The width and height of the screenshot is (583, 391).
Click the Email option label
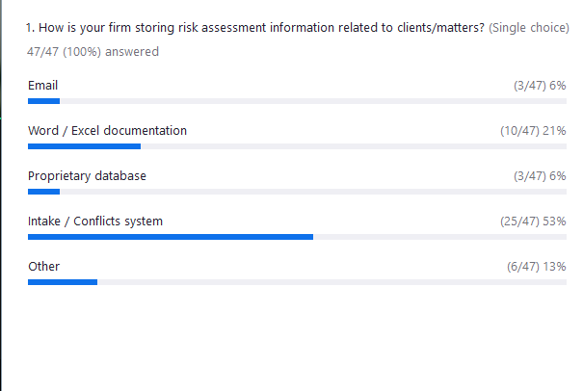click(x=42, y=86)
